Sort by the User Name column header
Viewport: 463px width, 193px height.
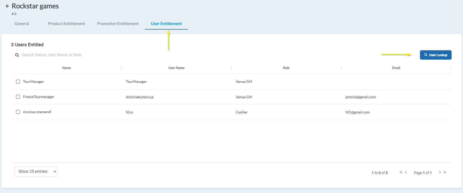(x=176, y=68)
